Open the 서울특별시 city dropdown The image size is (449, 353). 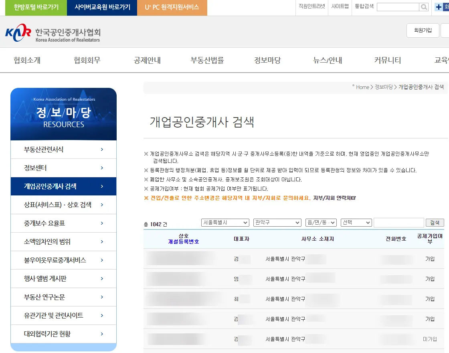tap(225, 223)
